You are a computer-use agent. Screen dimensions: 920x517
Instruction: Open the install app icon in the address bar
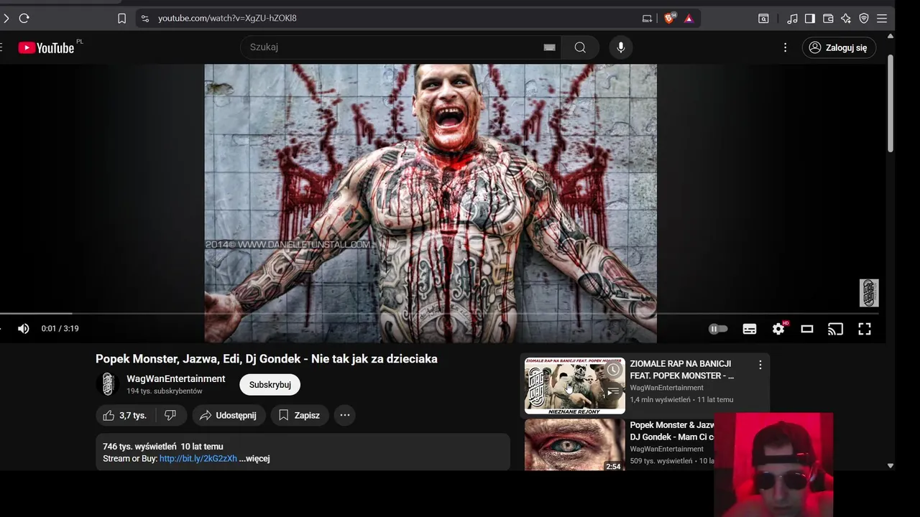click(647, 19)
